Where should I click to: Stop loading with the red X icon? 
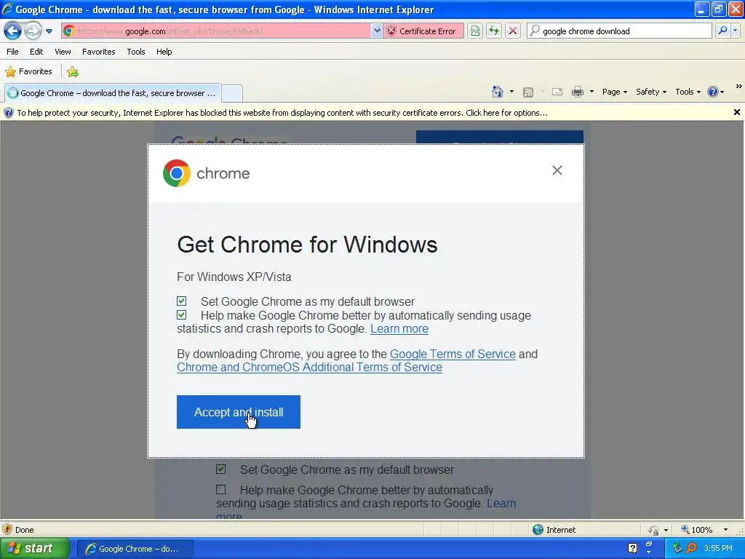[x=513, y=31]
